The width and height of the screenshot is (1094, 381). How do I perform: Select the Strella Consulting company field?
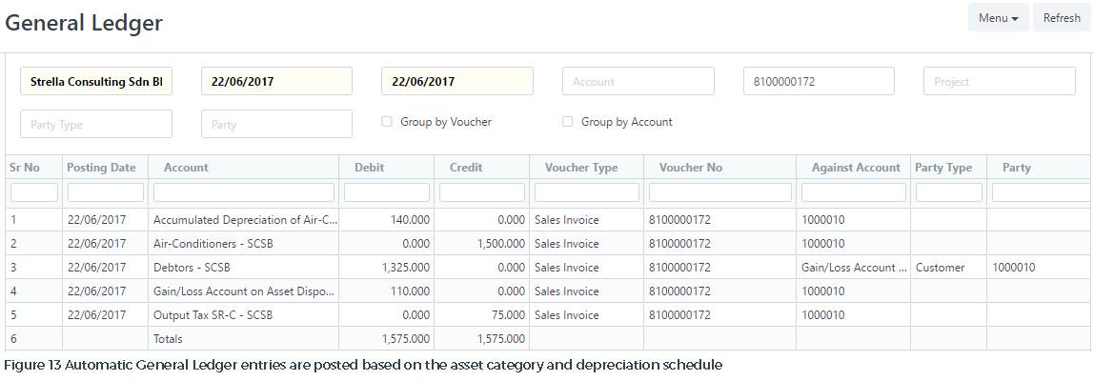[x=96, y=82]
